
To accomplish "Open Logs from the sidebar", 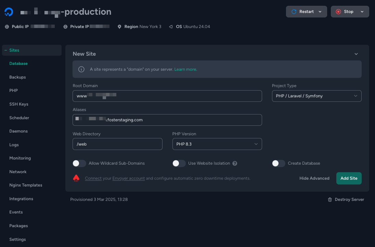I will click(14, 145).
